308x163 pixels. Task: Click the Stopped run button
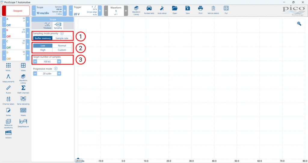click(x=16, y=11)
